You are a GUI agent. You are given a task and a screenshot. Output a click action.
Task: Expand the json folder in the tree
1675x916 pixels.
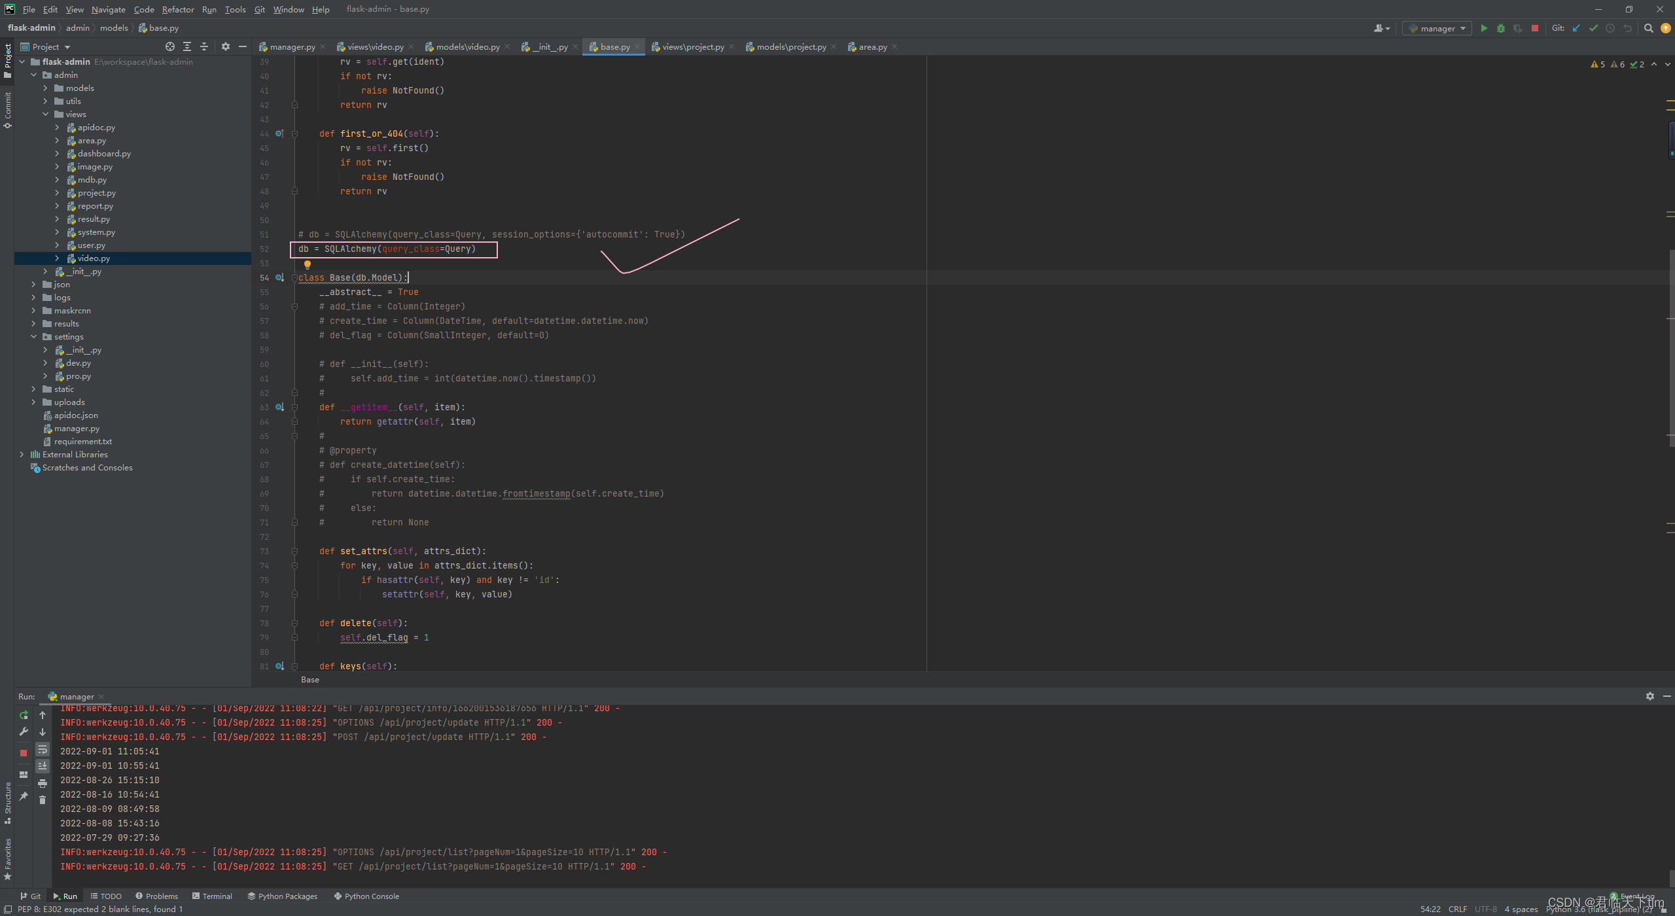34,284
